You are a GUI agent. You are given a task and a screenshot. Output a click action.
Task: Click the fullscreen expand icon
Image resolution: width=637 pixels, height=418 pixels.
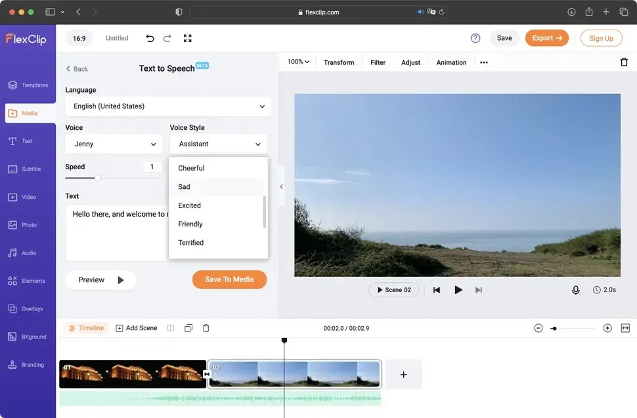tap(188, 38)
